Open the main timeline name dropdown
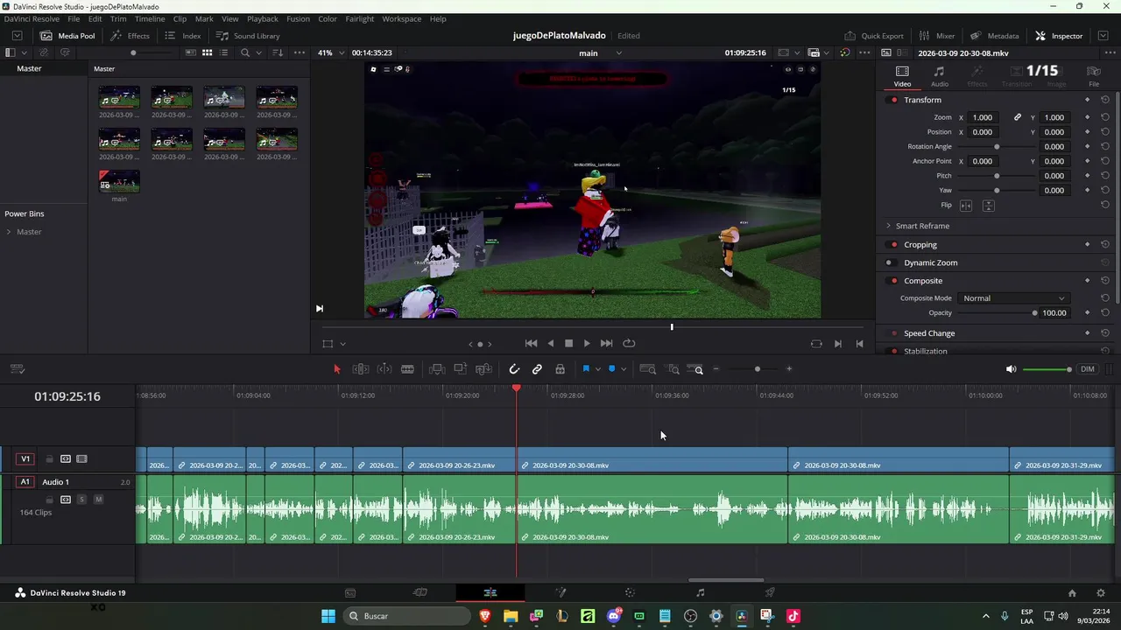Viewport: 1121px width, 630px height. click(618, 52)
